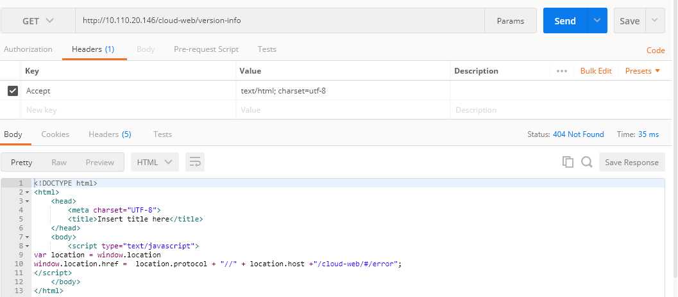
Task: Open the request Tests tab
Action: tap(267, 49)
